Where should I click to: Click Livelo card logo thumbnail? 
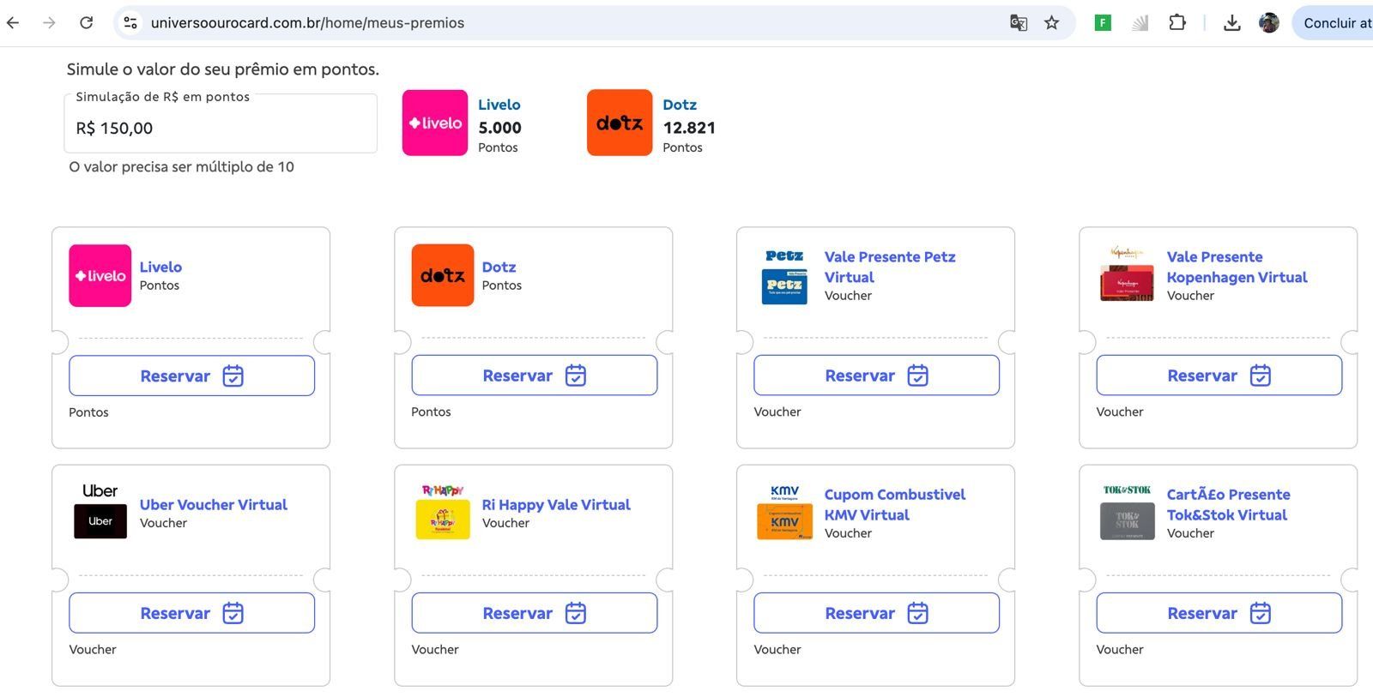point(100,275)
